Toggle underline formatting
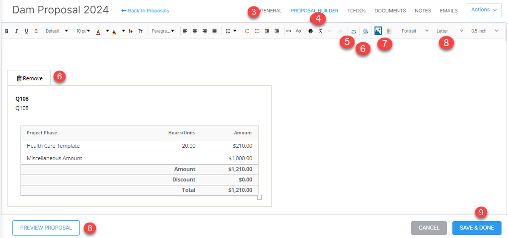Image resolution: width=508 pixels, height=238 pixels. point(26,31)
